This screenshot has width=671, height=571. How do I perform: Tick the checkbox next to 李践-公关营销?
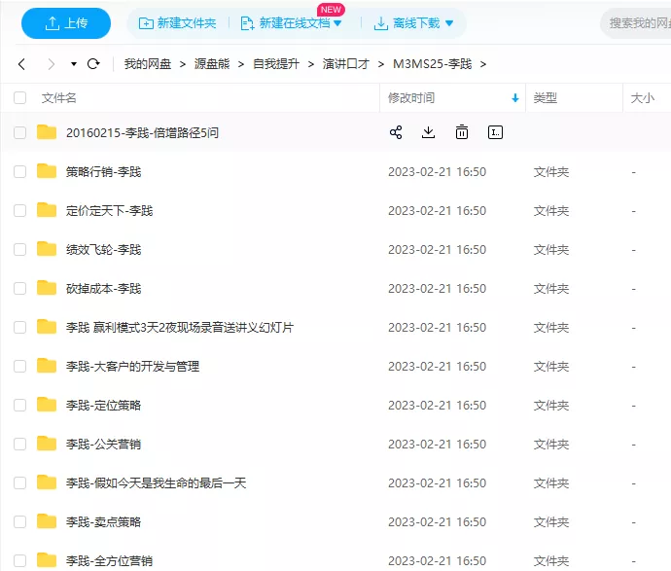[19, 444]
